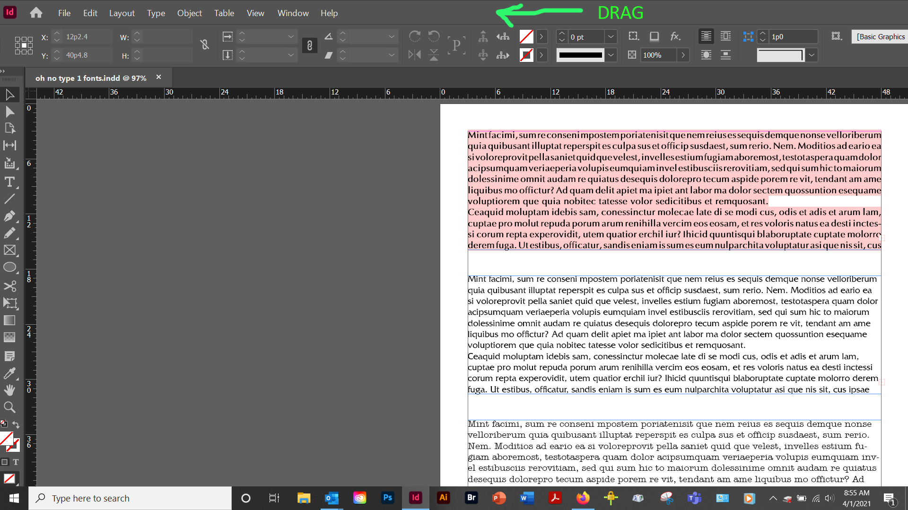Image resolution: width=908 pixels, height=510 pixels.
Task: Open the stroke style dropdown
Action: click(611, 55)
